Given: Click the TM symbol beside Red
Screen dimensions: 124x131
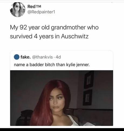Looking at the screenshot, I should [x=39, y=6].
